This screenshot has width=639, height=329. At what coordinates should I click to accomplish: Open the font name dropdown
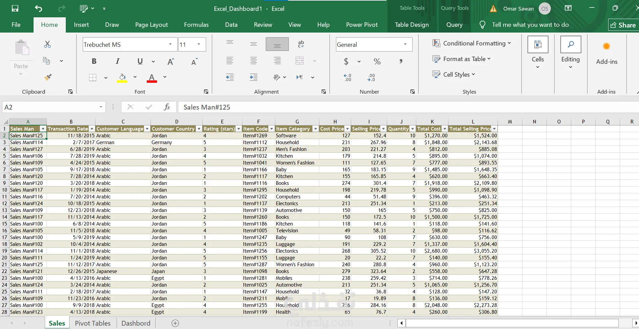pos(170,44)
